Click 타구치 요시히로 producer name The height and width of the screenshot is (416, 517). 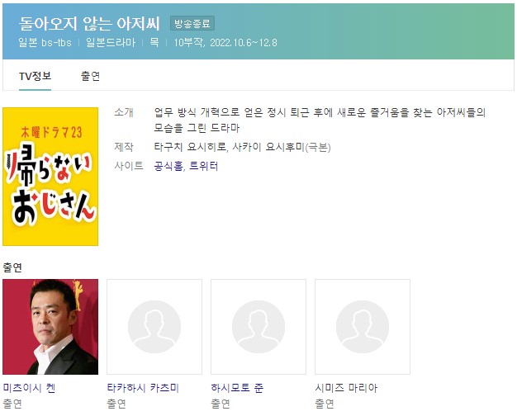190,147
